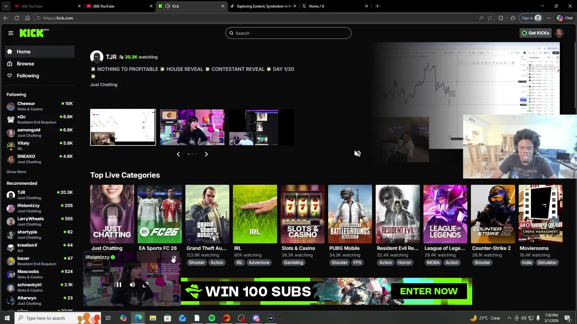The height and width of the screenshot is (324, 577).
Task: Close the lifeismizzy mini player
Action: coord(174,257)
